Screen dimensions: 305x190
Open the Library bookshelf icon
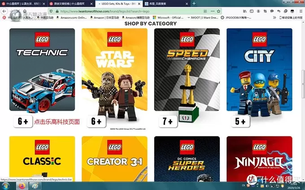coord(245,11)
